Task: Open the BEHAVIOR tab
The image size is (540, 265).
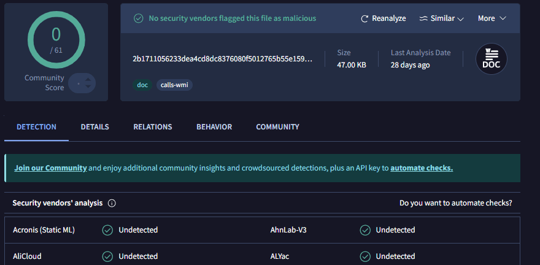Action: pos(214,126)
